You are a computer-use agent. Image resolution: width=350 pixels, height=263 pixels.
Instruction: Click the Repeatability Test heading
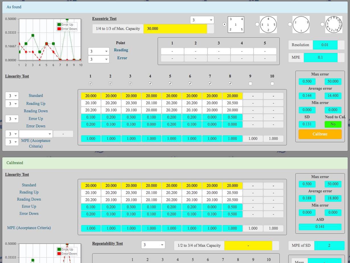pyautogui.click(x=108, y=243)
